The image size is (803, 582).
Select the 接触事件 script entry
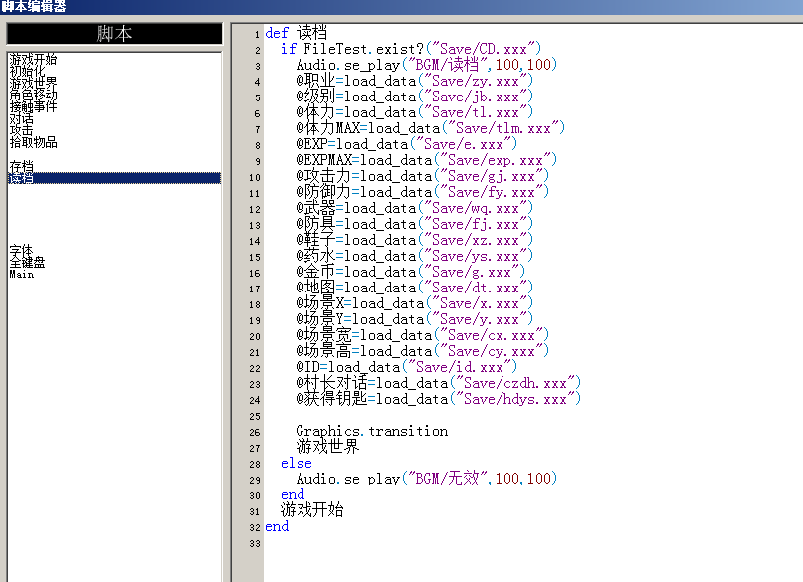[x=33, y=106]
